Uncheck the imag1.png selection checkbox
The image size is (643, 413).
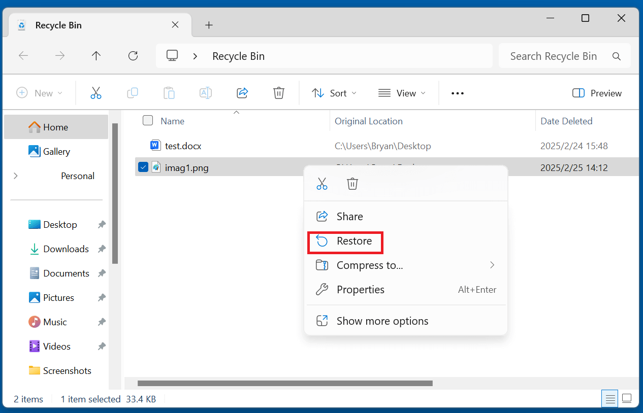tap(143, 167)
